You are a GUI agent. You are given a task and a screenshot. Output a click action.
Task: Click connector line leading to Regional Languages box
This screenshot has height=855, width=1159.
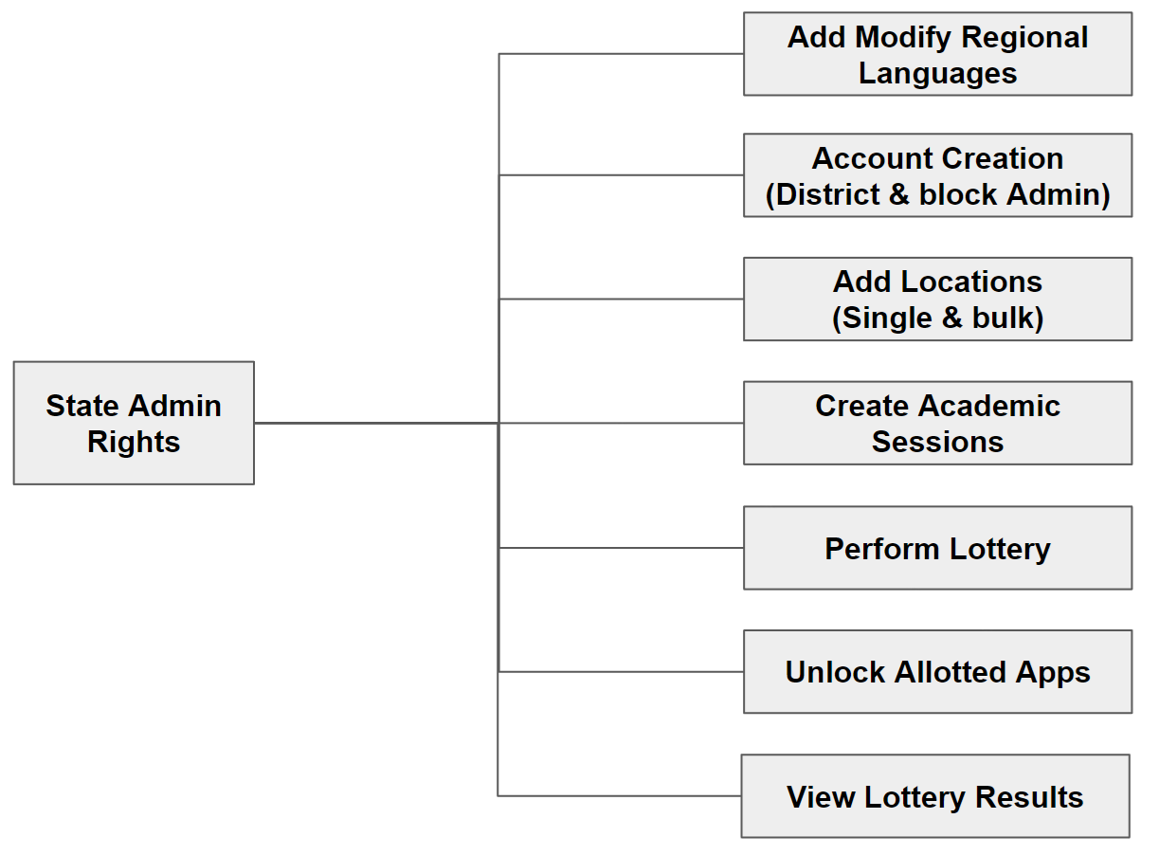pos(621,54)
